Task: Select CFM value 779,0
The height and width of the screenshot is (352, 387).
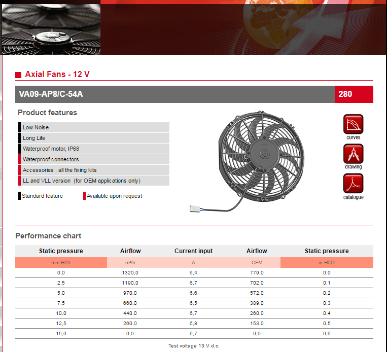Action: tap(257, 273)
